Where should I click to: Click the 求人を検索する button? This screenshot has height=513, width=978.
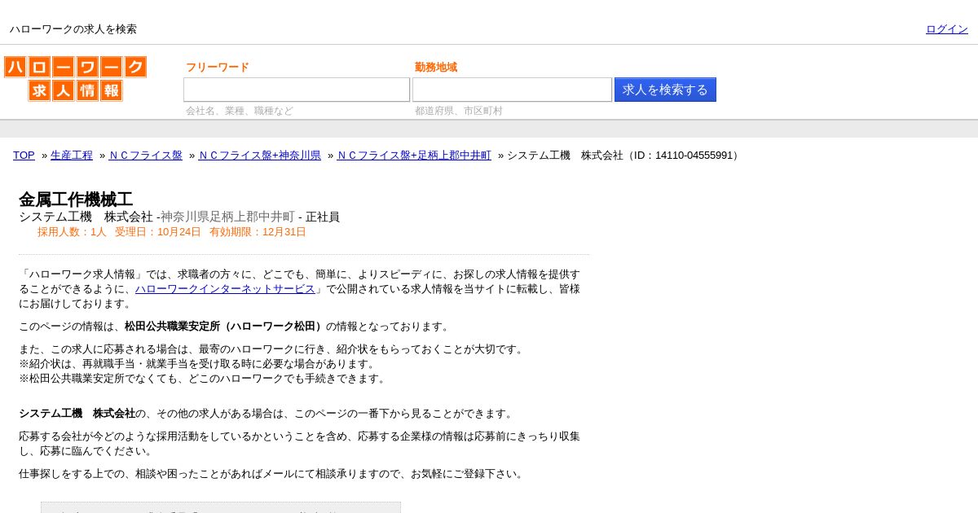click(665, 90)
